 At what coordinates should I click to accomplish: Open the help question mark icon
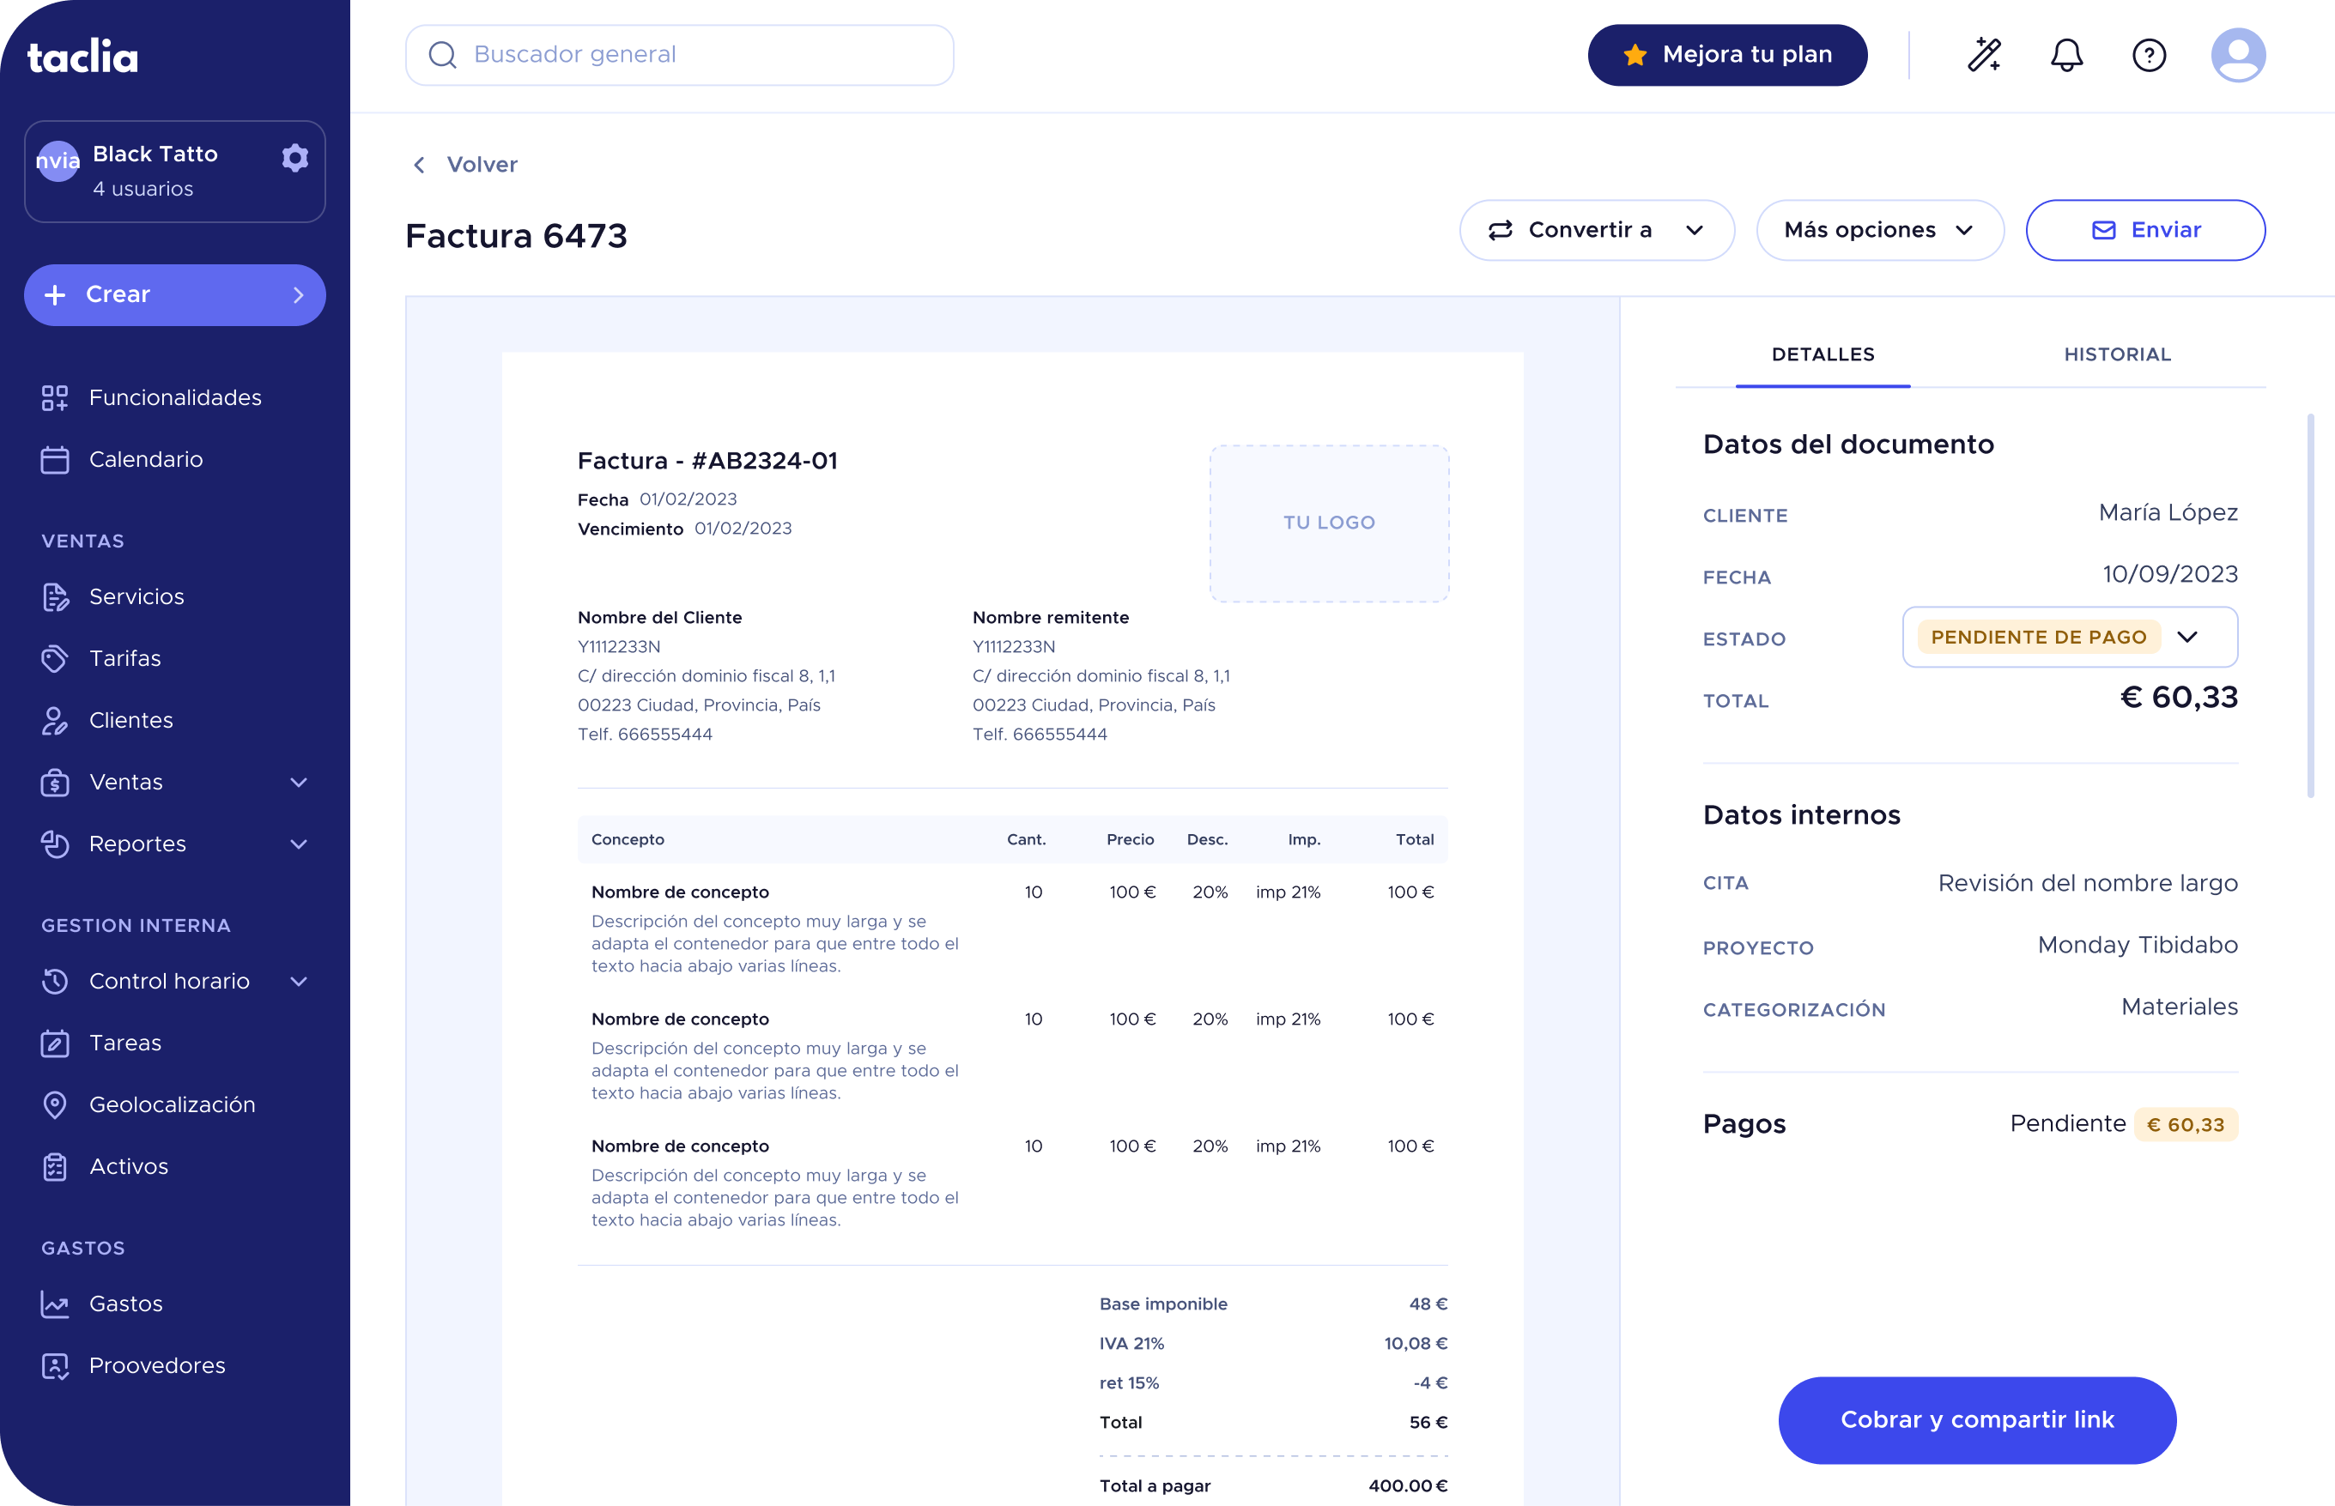(x=2149, y=55)
